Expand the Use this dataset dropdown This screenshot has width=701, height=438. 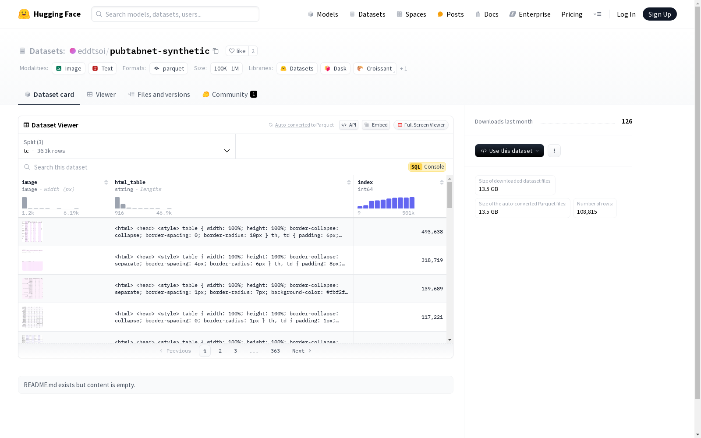coord(509,151)
